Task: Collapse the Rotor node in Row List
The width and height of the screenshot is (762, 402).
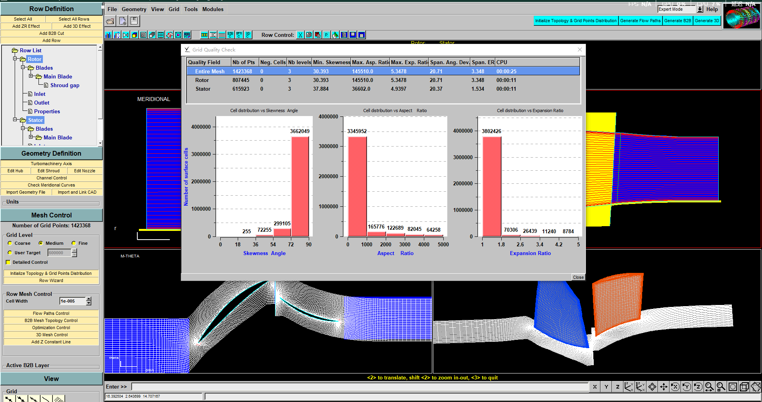Action: 15,59
